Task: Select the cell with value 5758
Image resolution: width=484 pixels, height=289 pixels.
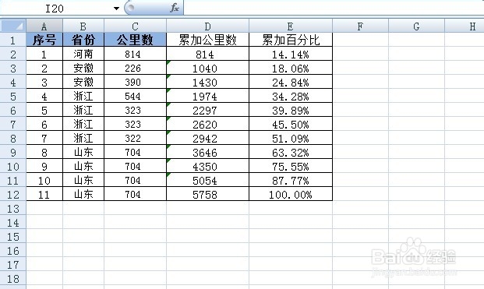Action: pos(208,194)
